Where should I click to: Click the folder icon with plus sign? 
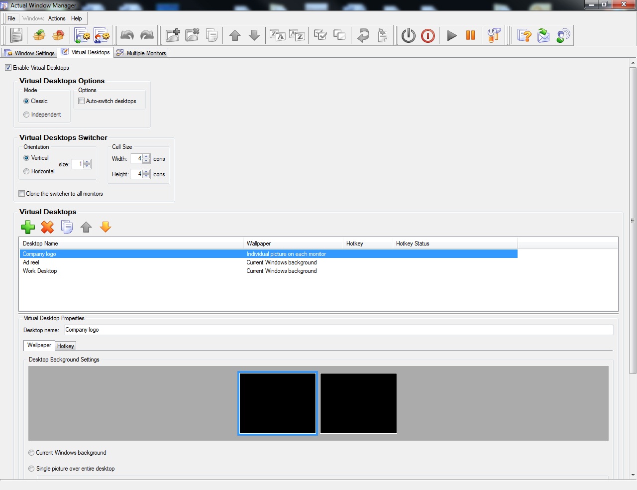(173, 35)
